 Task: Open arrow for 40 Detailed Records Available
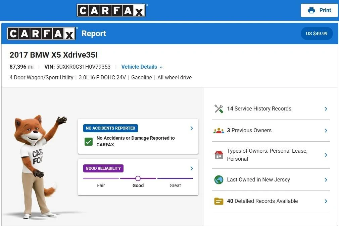(326, 201)
